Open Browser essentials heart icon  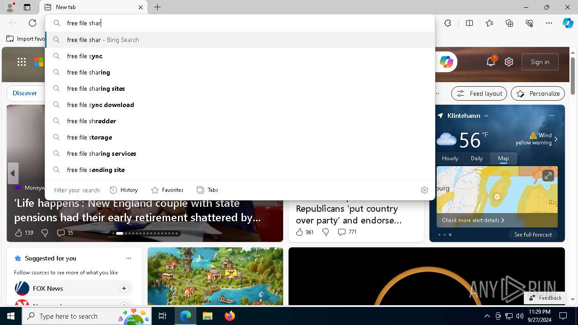(529, 23)
